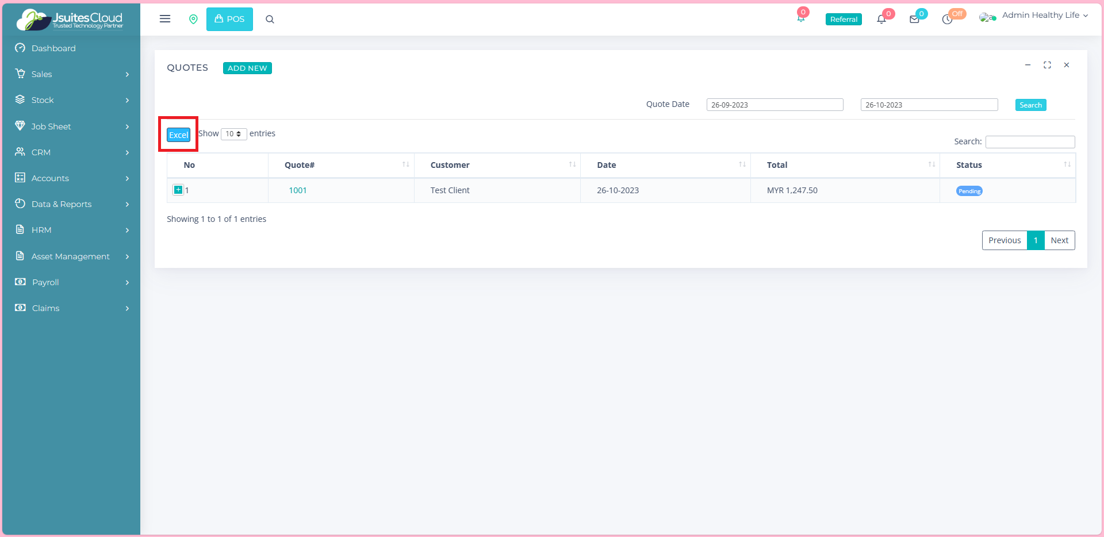
Task: Open Dashboard from the sidebar
Action: 53,48
